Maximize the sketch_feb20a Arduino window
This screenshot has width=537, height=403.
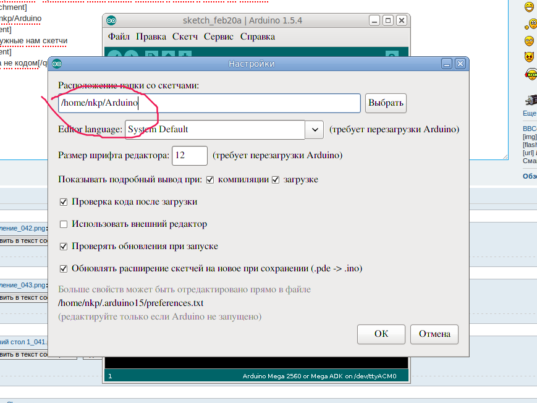[388, 20]
